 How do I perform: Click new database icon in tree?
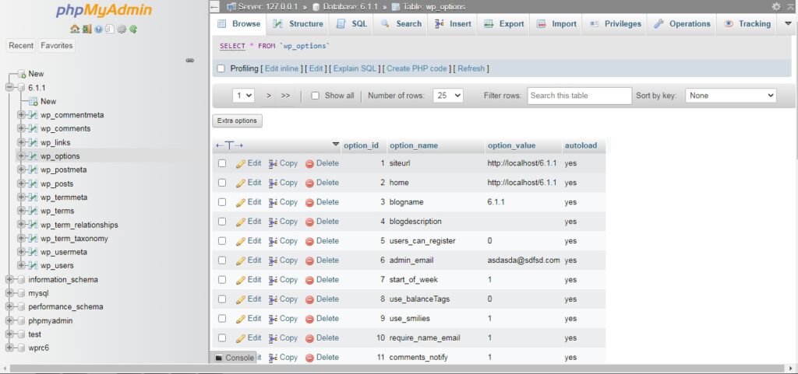pyautogui.click(x=21, y=74)
